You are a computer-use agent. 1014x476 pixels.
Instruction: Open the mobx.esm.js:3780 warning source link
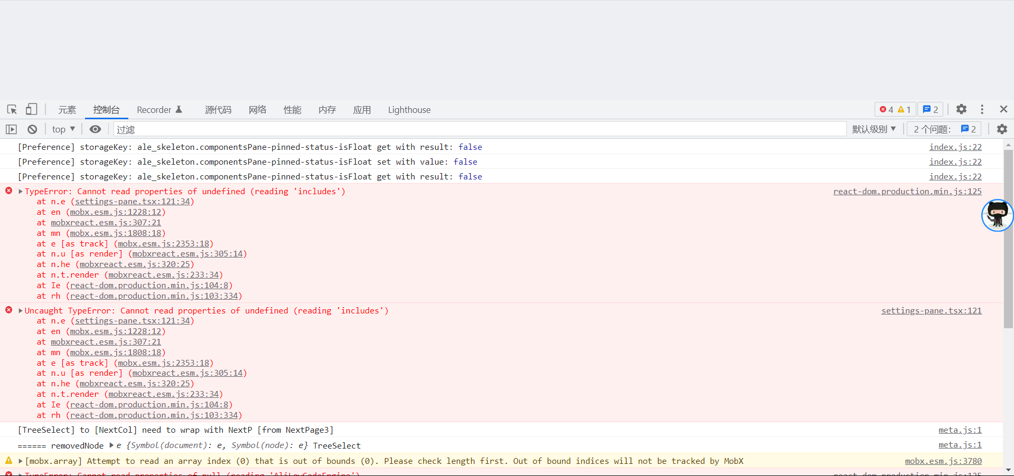click(944, 461)
